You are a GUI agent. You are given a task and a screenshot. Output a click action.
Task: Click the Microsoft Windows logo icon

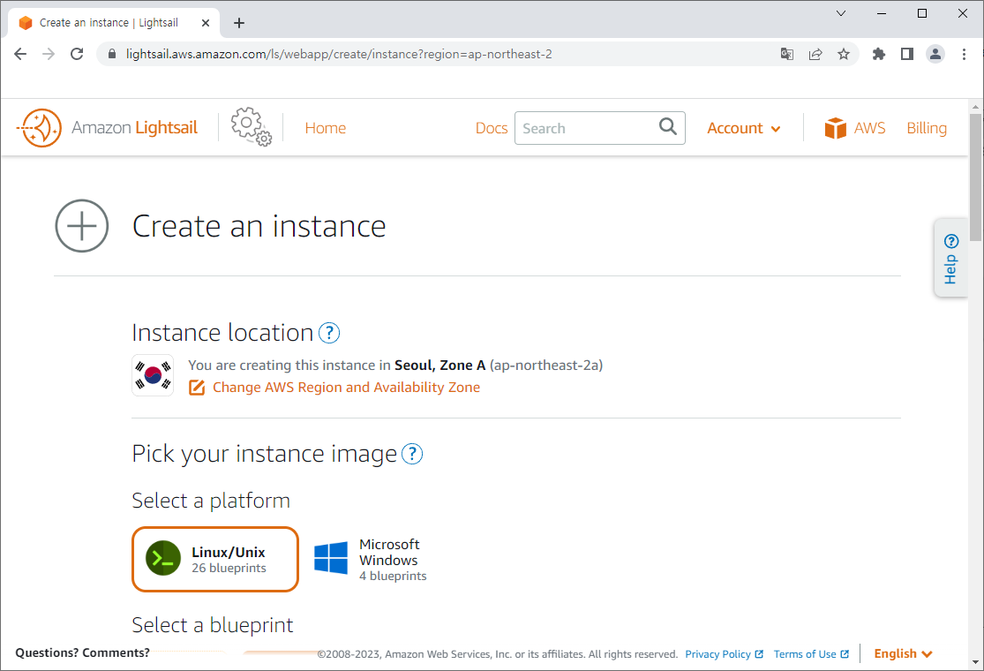click(x=331, y=558)
